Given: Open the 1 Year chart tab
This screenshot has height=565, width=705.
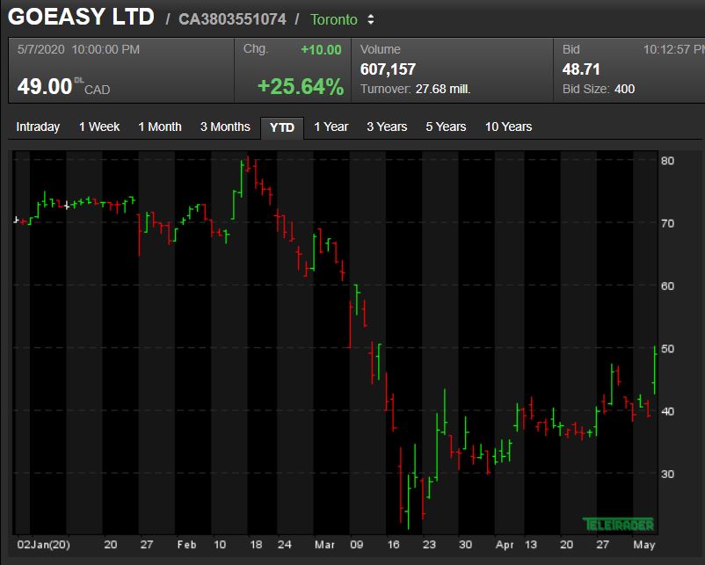Looking at the screenshot, I should 331,127.
